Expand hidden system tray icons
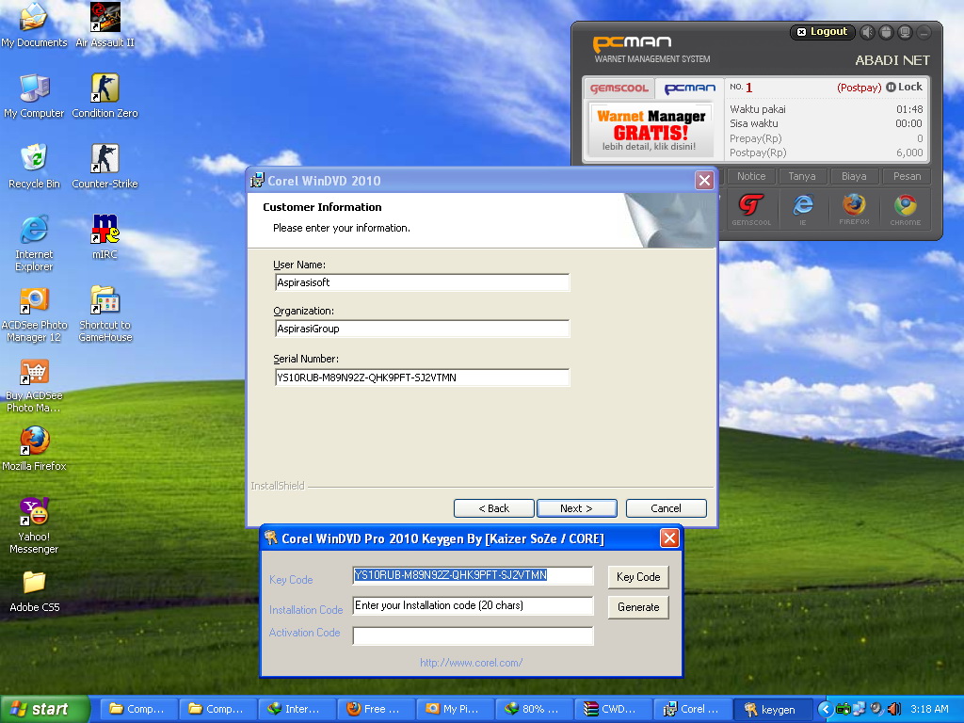The height and width of the screenshot is (723, 964). [x=825, y=709]
